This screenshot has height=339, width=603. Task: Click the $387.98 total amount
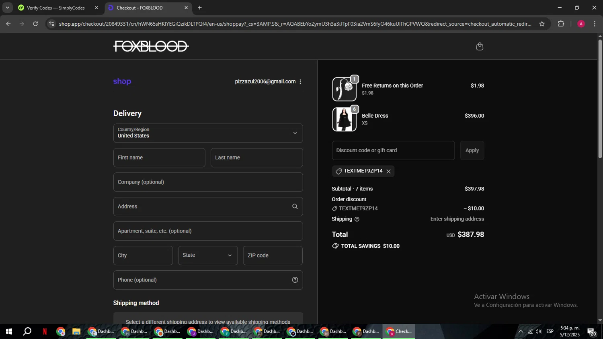tap(471, 235)
